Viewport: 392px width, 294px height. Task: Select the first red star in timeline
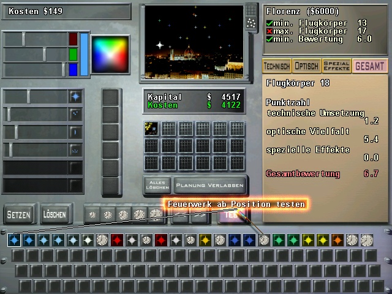click(x=117, y=240)
